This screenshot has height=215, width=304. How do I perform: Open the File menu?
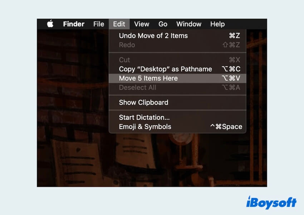point(99,24)
